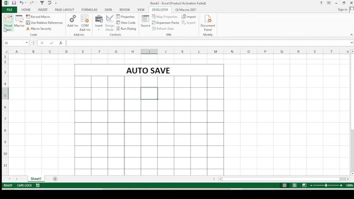
Task: Expand Customize Quick Access Toolbar dropdown
Action: 56,3
